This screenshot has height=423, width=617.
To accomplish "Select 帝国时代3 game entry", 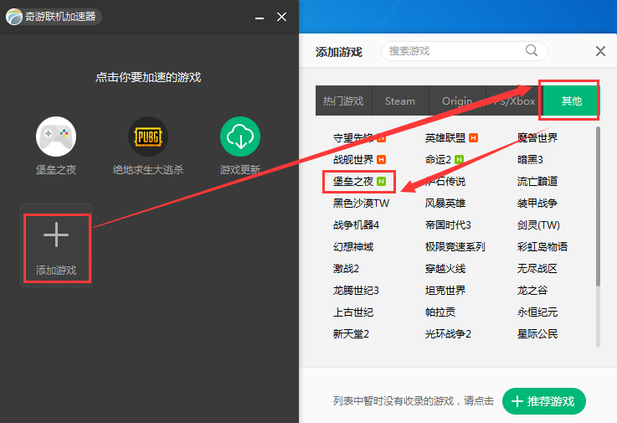I will point(448,224).
